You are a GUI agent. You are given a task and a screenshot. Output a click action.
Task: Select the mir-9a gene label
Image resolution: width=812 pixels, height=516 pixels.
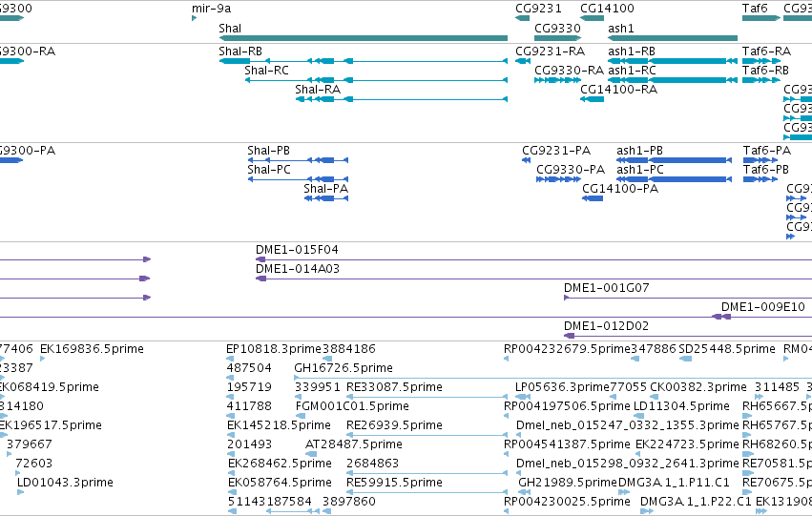click(x=211, y=9)
